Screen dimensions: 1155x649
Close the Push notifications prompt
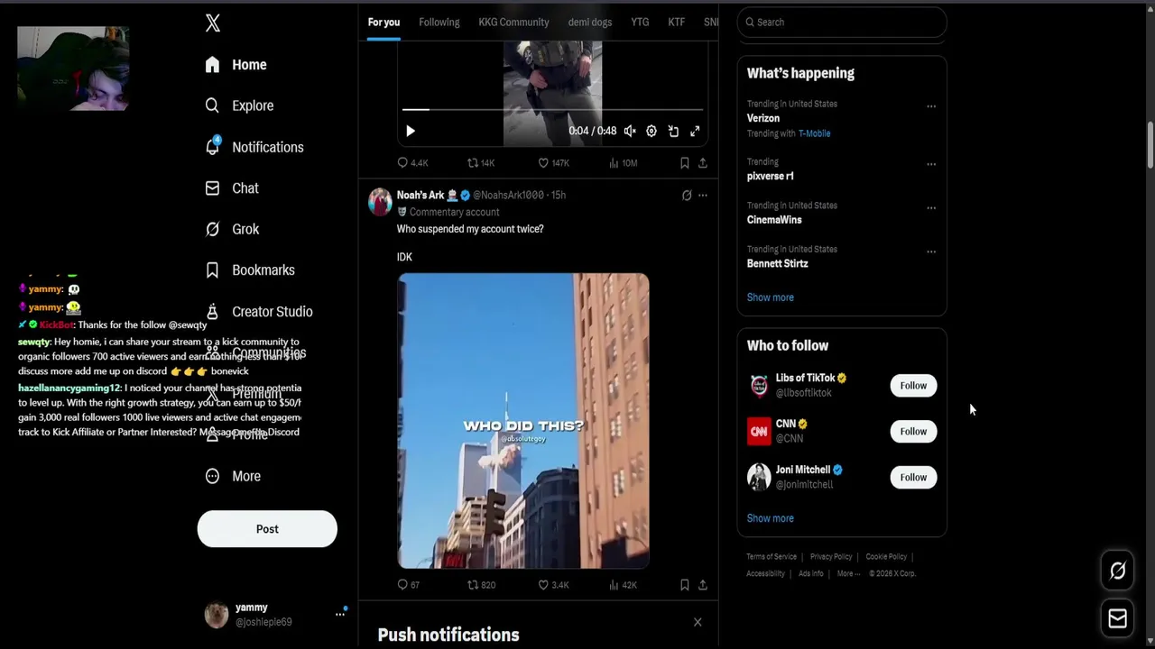click(x=698, y=622)
